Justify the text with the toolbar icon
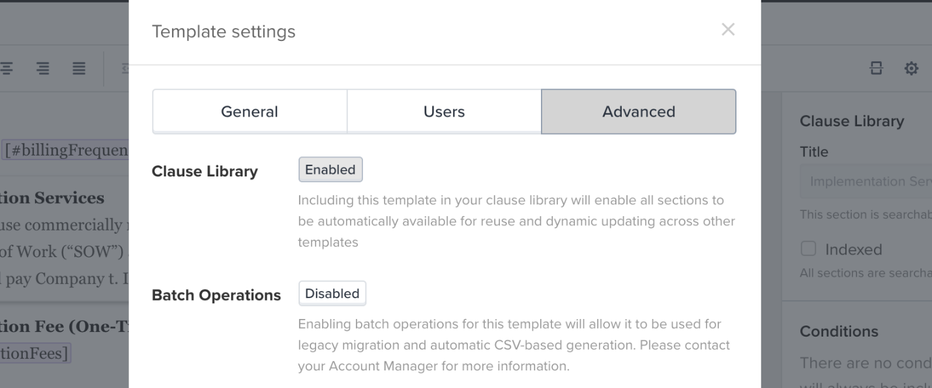This screenshot has height=388, width=932. click(78, 68)
